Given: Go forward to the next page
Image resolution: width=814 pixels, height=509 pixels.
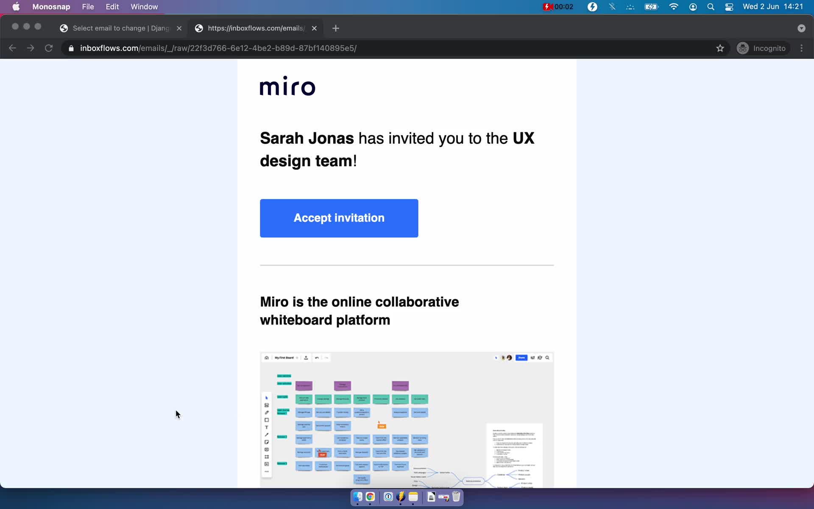Looking at the screenshot, I should pos(31,48).
